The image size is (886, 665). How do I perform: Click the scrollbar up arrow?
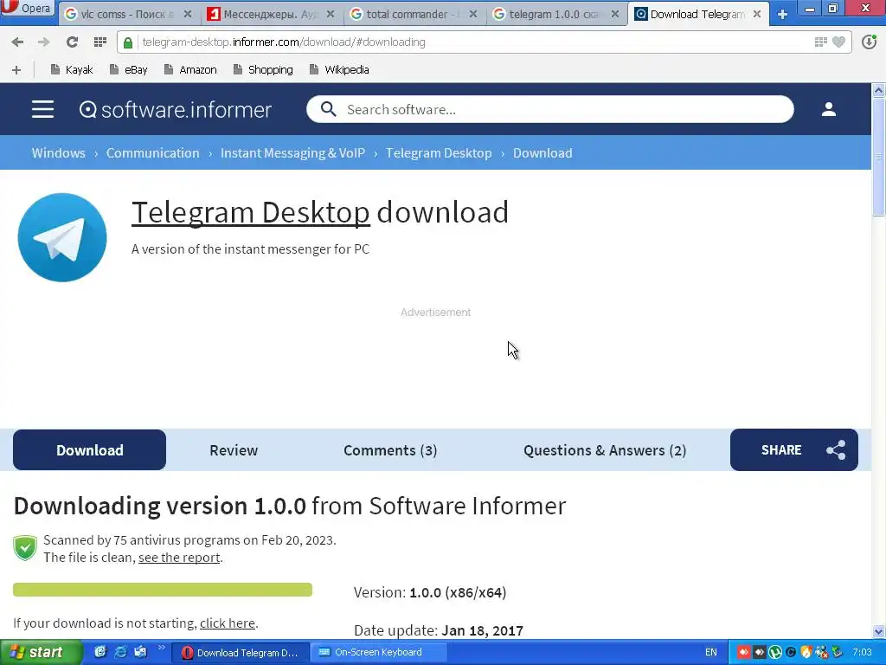point(879,90)
